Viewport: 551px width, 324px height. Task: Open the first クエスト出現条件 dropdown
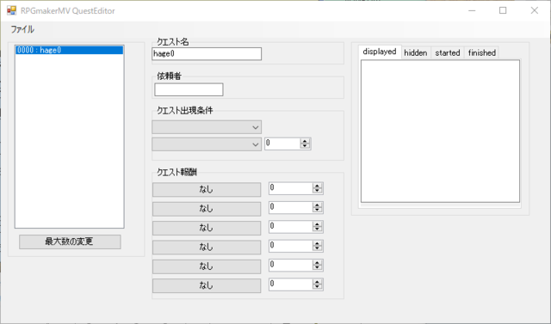point(207,127)
